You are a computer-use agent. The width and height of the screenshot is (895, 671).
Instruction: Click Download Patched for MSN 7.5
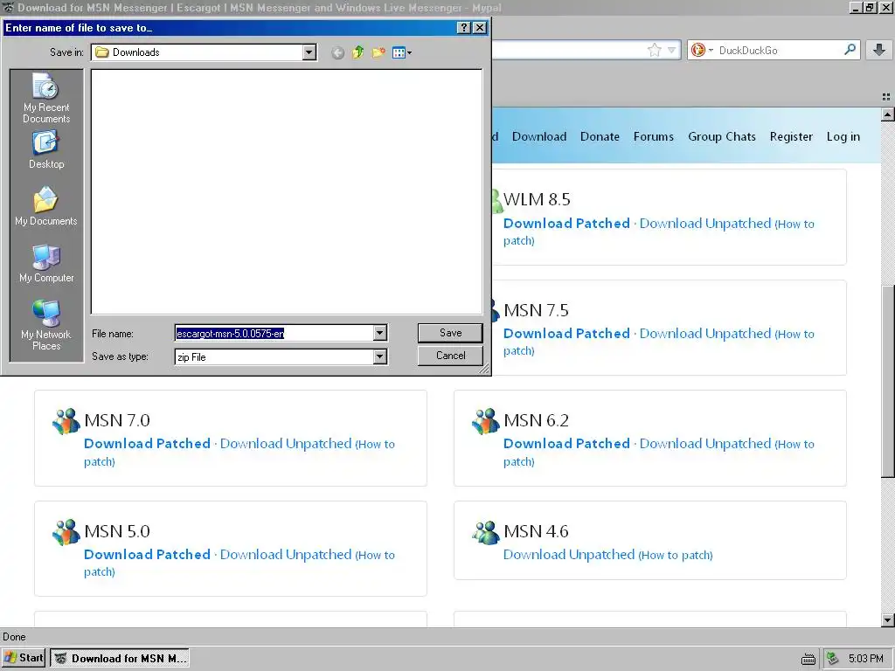click(x=566, y=333)
